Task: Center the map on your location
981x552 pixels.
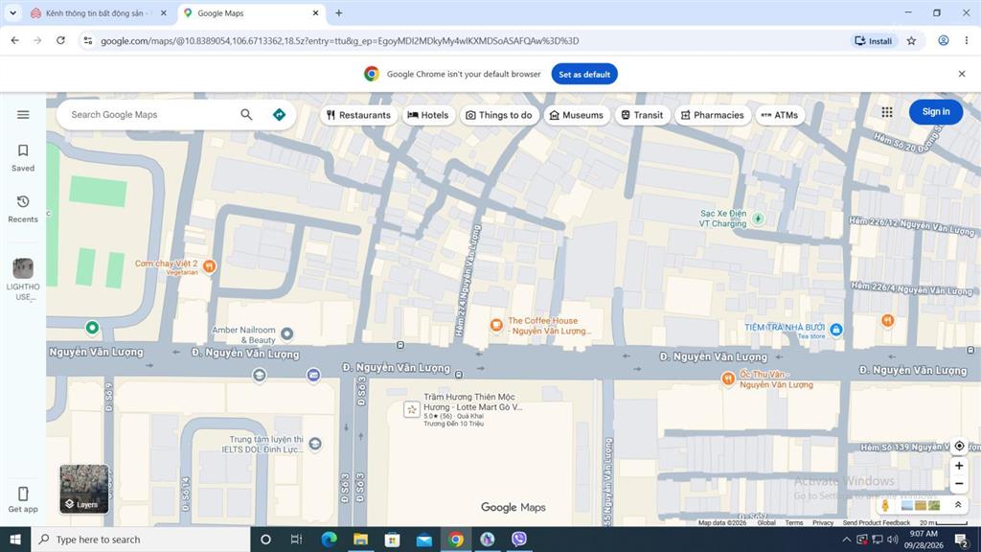Action: (x=959, y=446)
